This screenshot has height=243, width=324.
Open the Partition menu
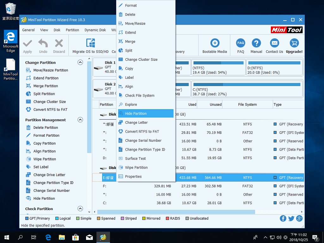pos(72,30)
